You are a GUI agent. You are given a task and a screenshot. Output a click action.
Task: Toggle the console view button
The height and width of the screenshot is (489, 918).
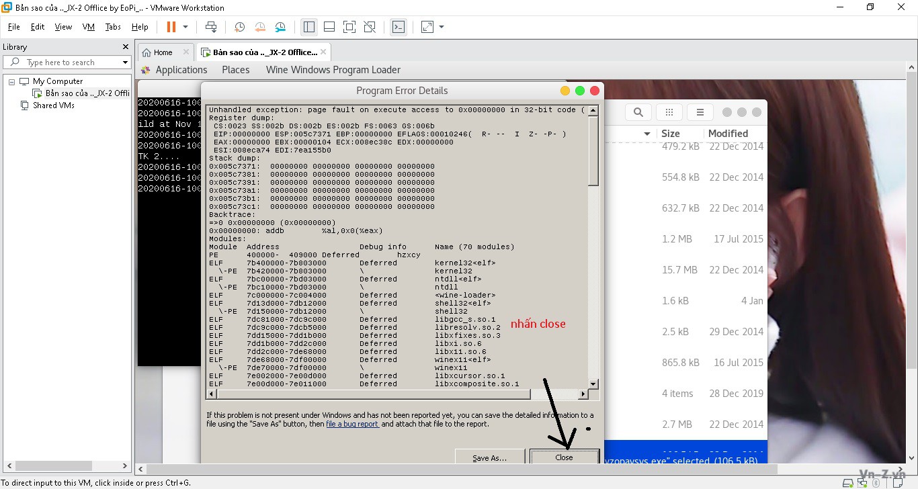(x=399, y=27)
